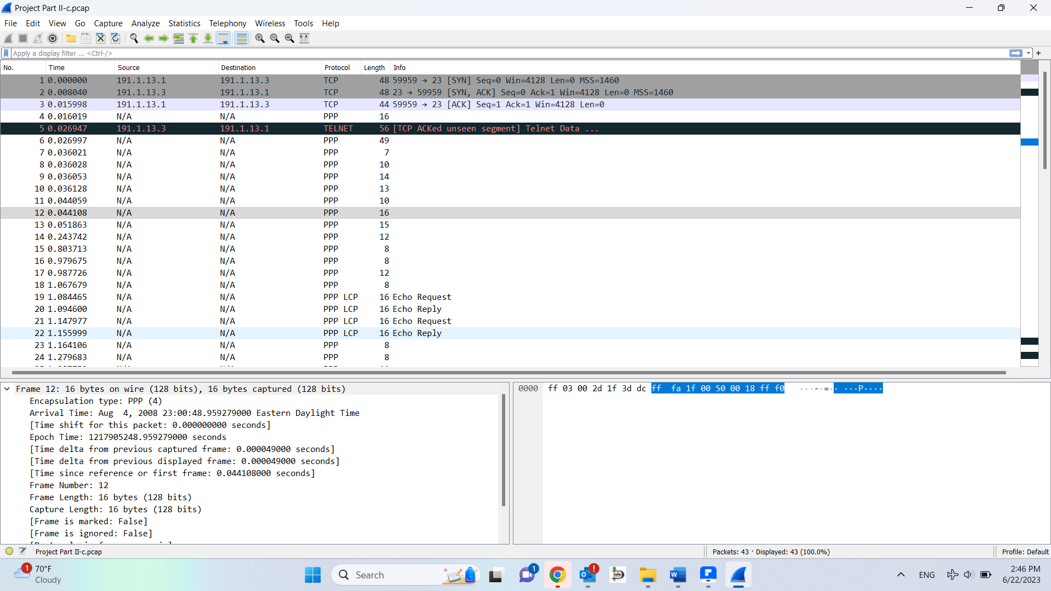Open the capture options gear icon
The image size is (1051, 591).
pos(53,38)
